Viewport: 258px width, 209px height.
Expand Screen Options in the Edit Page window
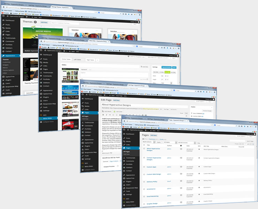click(x=200, y=101)
